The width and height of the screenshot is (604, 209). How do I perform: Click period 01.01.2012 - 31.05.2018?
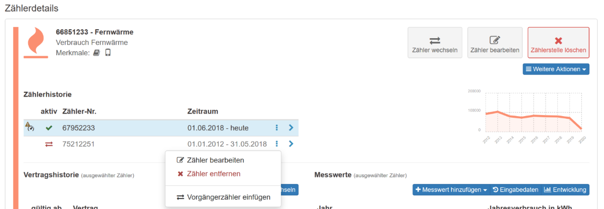[x=227, y=144]
